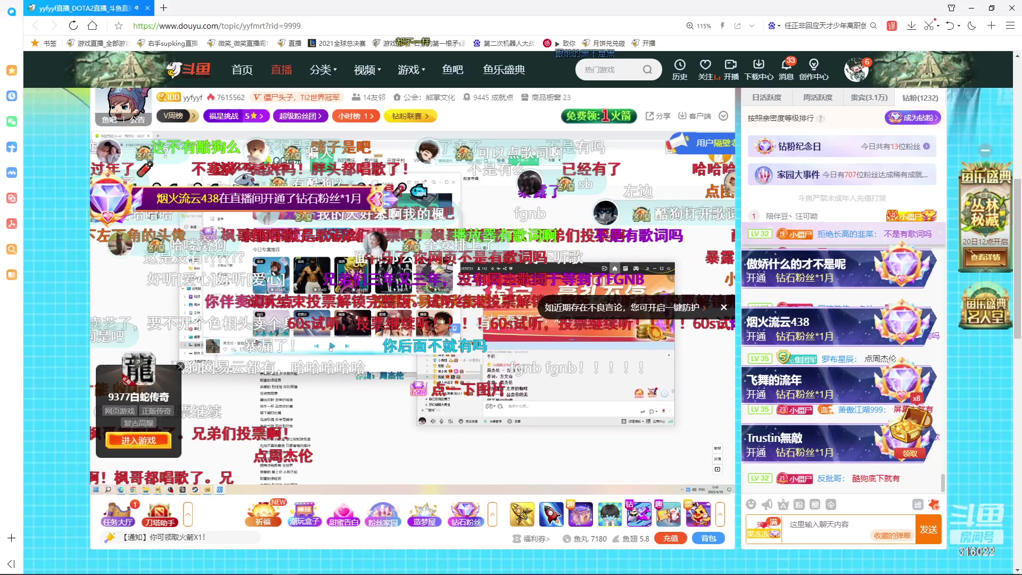This screenshot has height=575, width=1022.
Task: Open the 游戏 games dropdown
Action: point(411,70)
